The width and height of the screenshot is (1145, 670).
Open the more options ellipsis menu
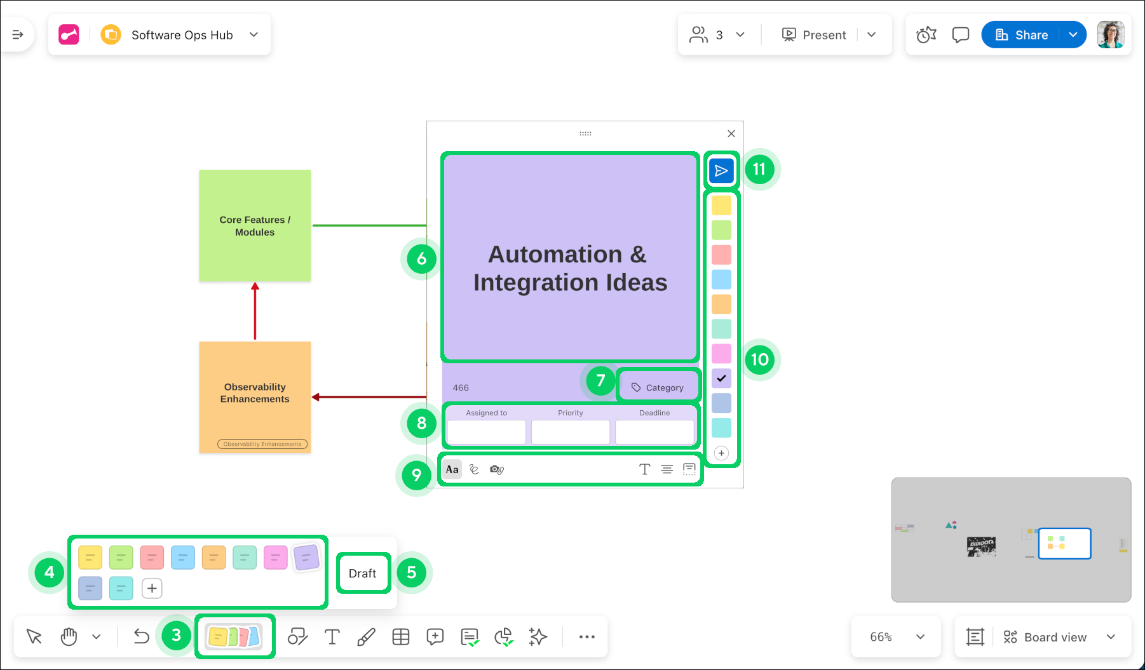[x=586, y=637]
